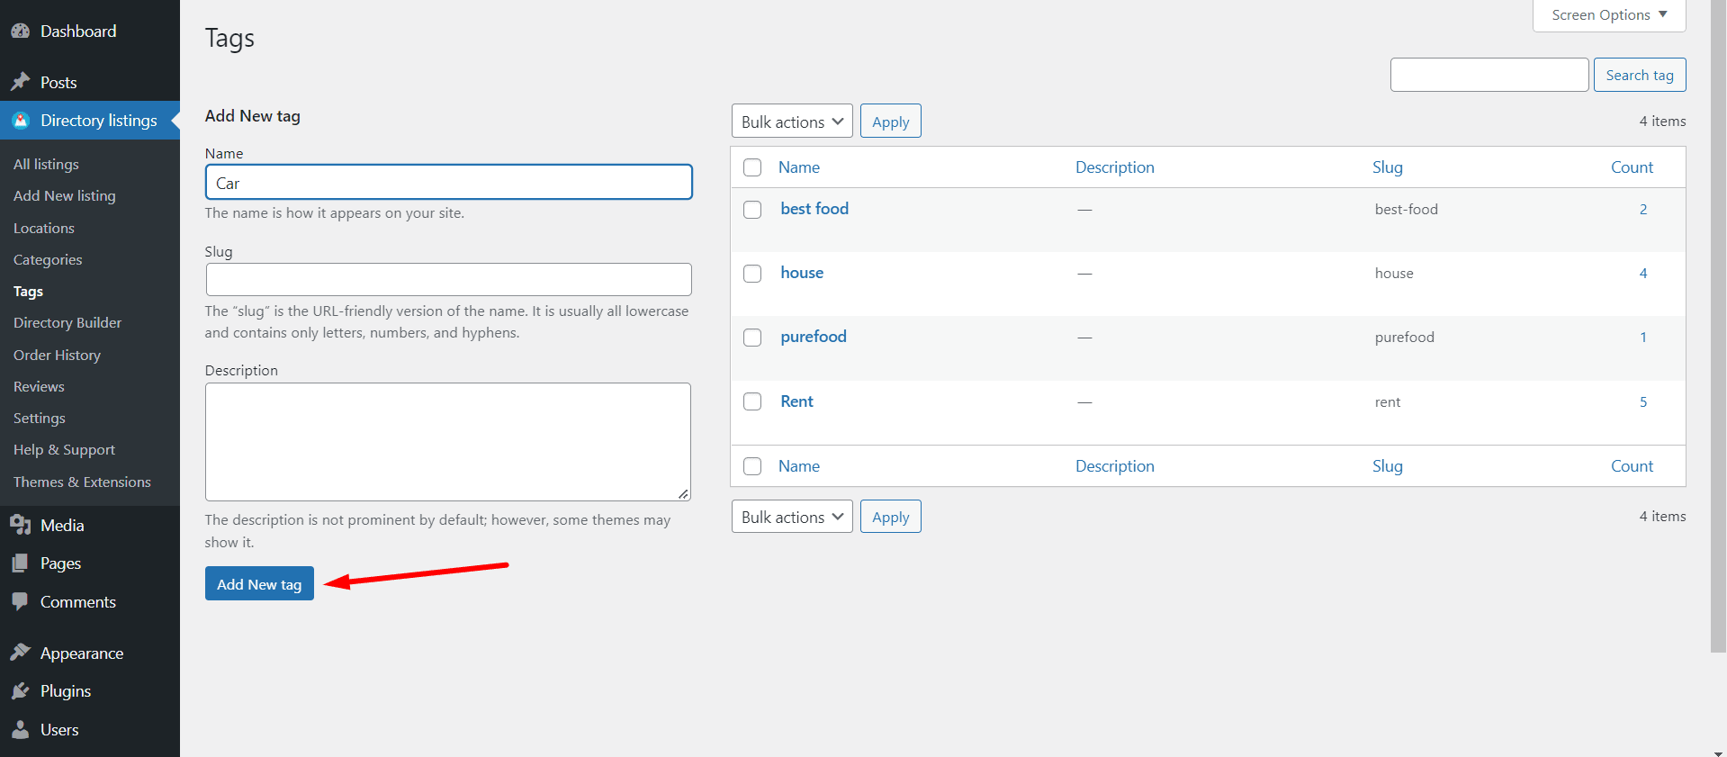This screenshot has height=757, width=1727.
Task: Sort by Name in table header
Action: tap(799, 167)
